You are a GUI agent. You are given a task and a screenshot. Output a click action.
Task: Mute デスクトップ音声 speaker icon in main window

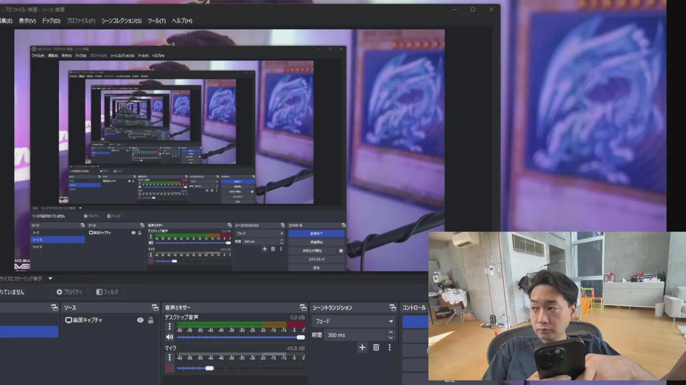point(169,337)
